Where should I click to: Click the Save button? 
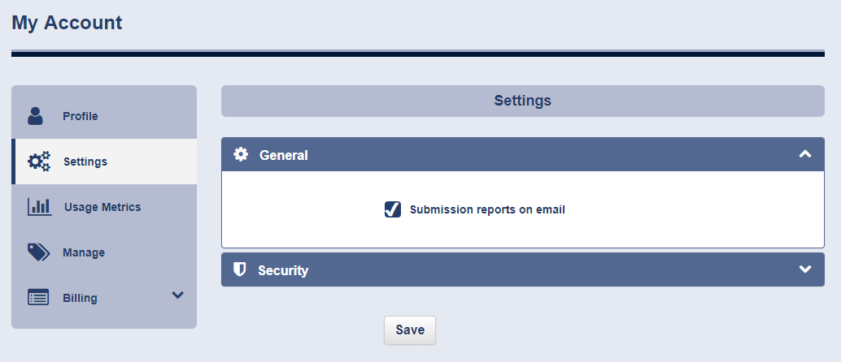tap(410, 330)
